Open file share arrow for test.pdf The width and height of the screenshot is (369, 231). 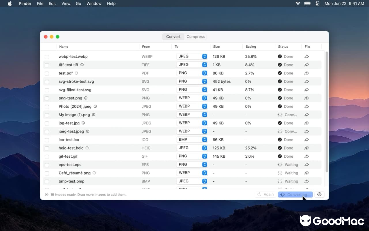pyautogui.click(x=307, y=73)
